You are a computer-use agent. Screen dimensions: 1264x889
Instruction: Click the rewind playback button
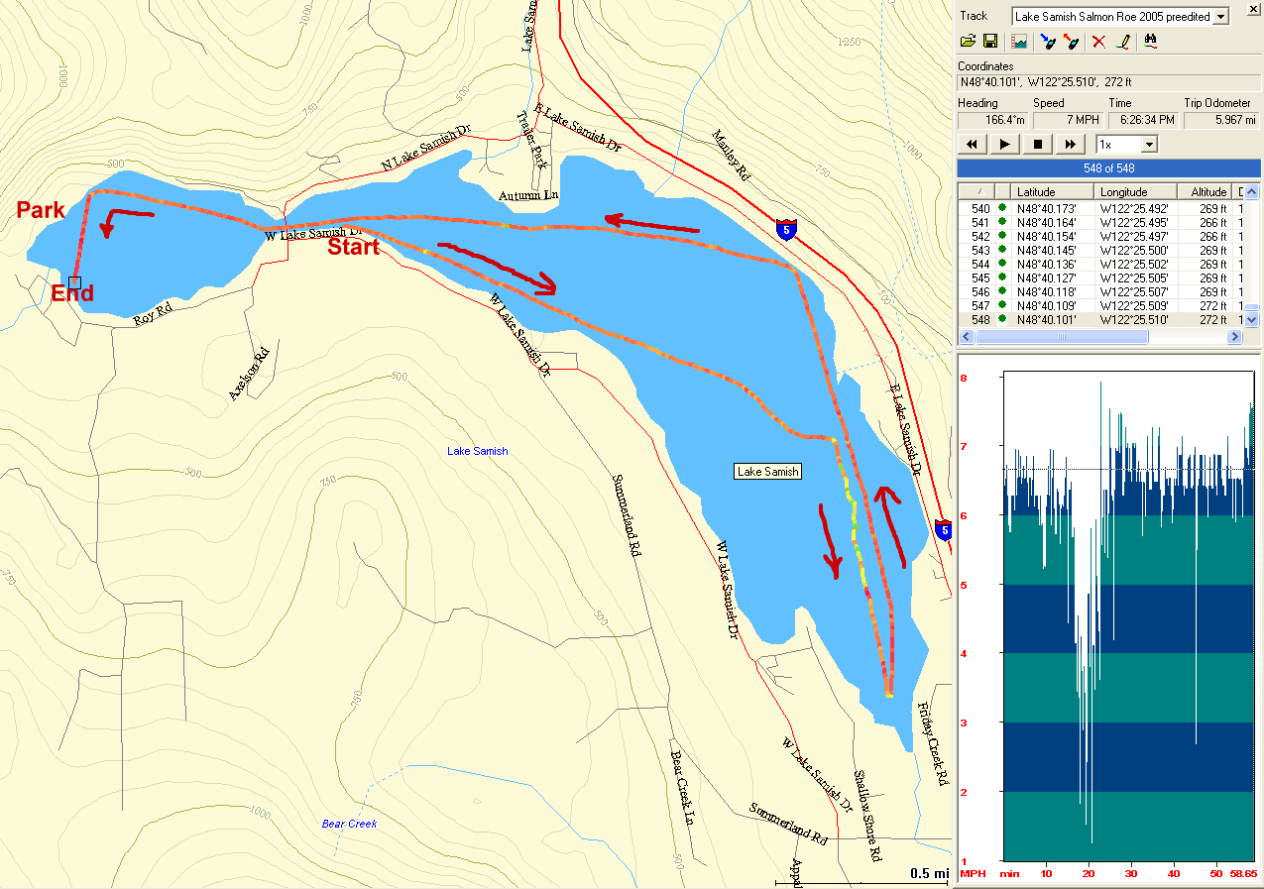(974, 145)
